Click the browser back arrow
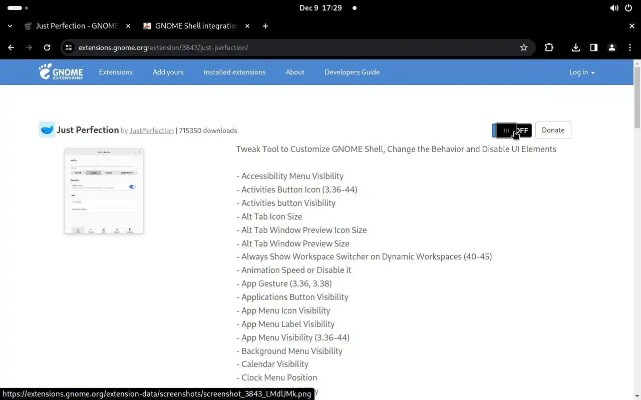The height and width of the screenshot is (400, 641). 11,47
